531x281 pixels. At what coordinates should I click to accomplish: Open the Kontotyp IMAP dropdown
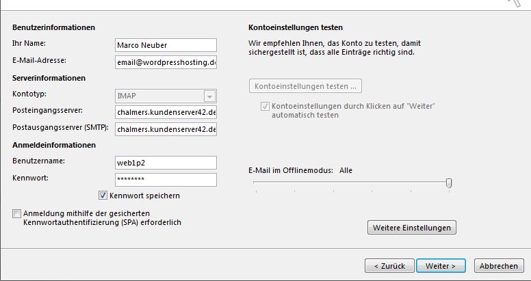click(x=166, y=96)
